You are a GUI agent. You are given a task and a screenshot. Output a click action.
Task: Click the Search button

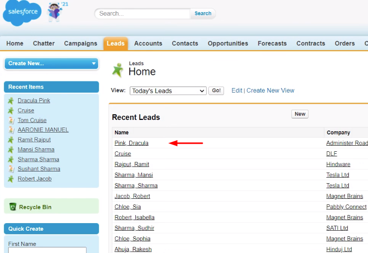(x=203, y=13)
